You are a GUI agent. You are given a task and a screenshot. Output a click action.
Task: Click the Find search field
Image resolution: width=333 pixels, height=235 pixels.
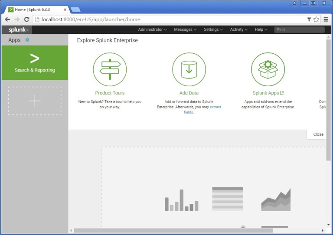point(299,29)
